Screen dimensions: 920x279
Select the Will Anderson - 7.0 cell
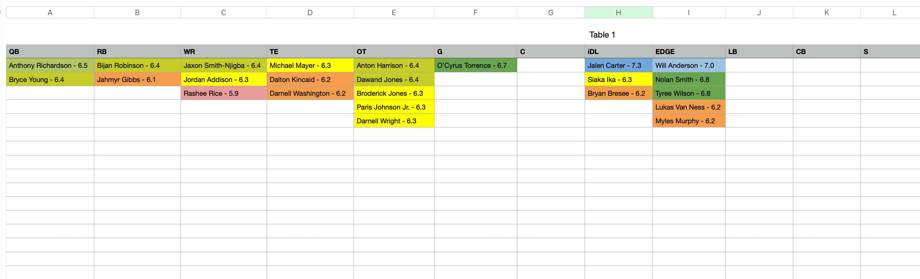tap(689, 65)
